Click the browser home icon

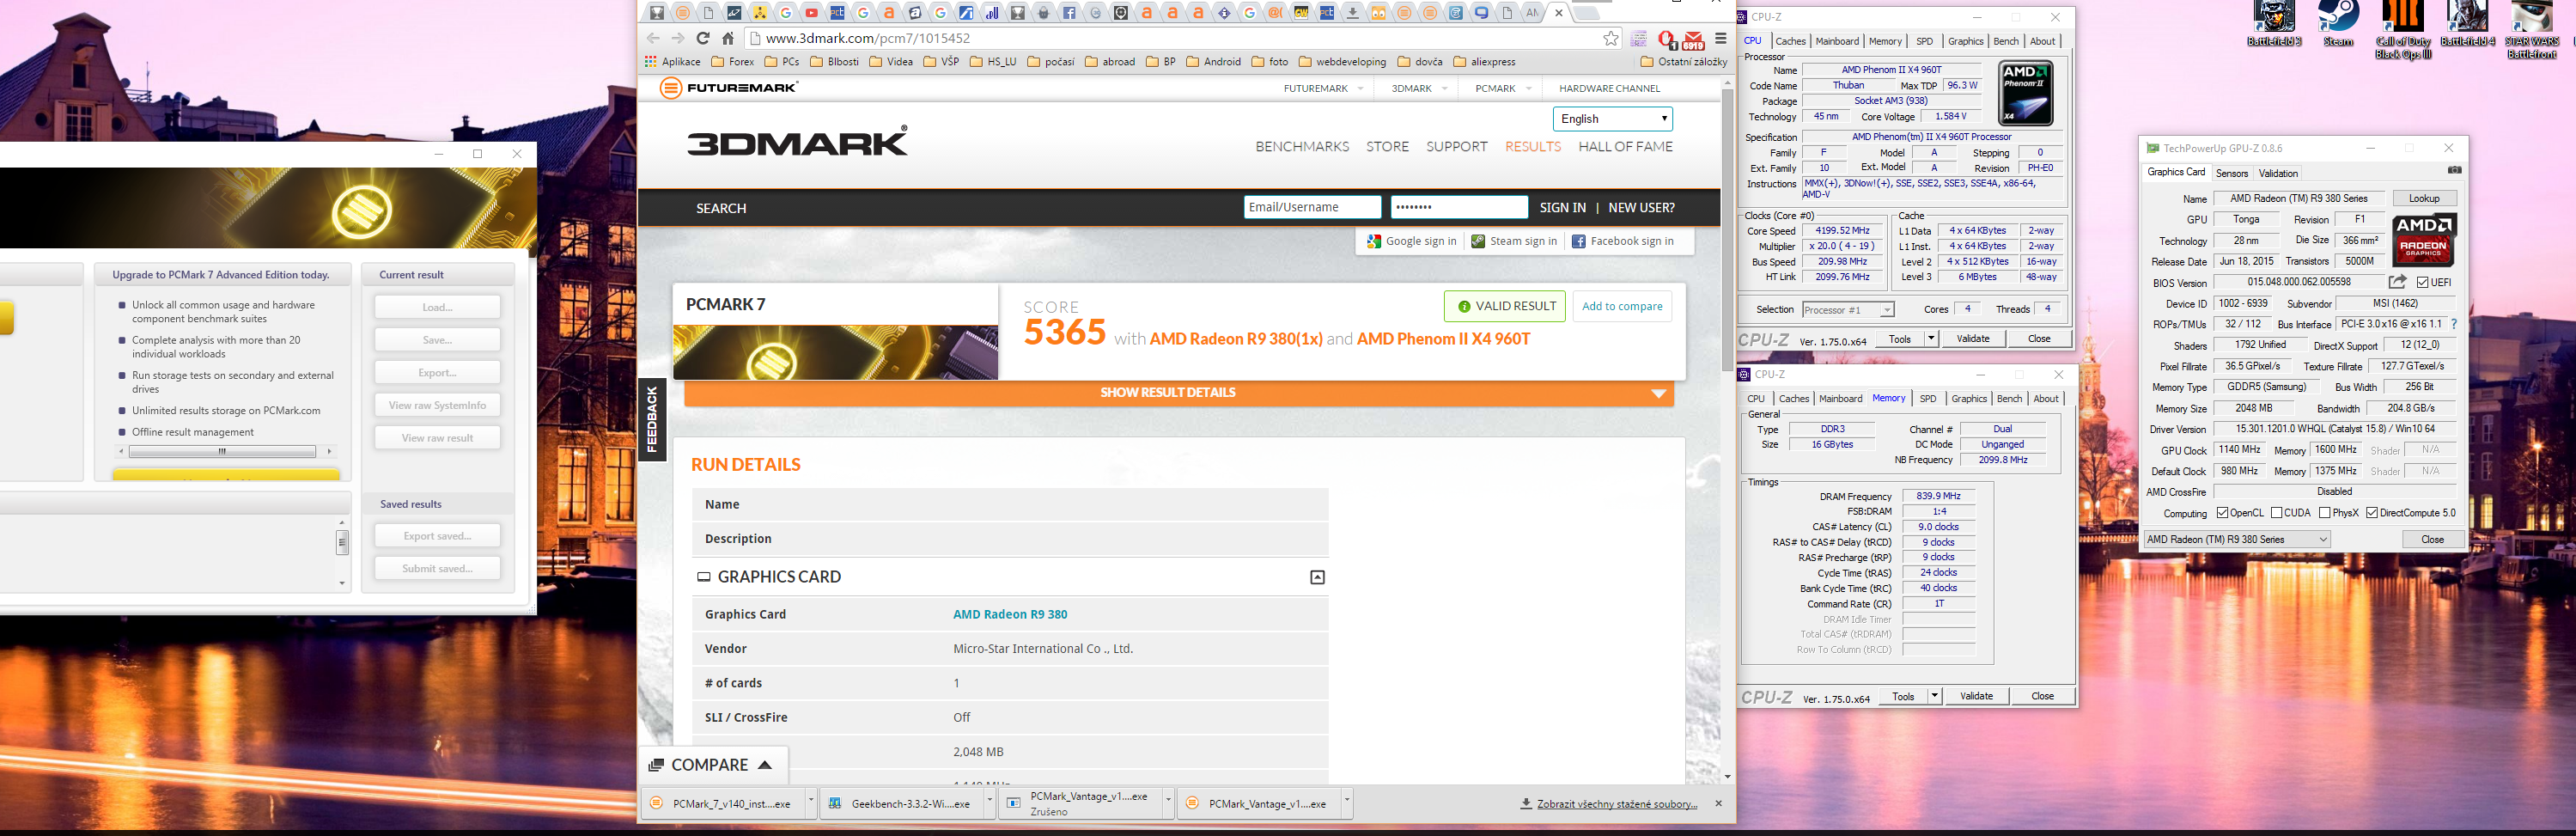pos(728,38)
